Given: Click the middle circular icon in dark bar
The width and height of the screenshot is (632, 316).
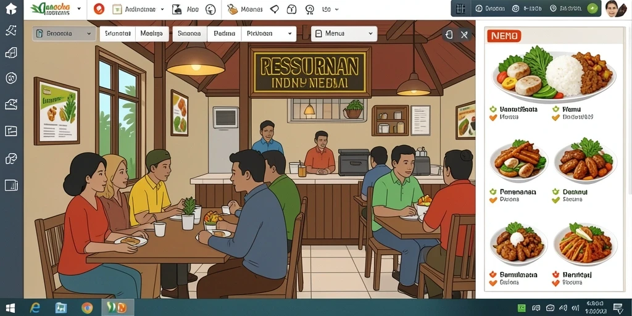Looking at the screenshot, I should [x=515, y=9].
